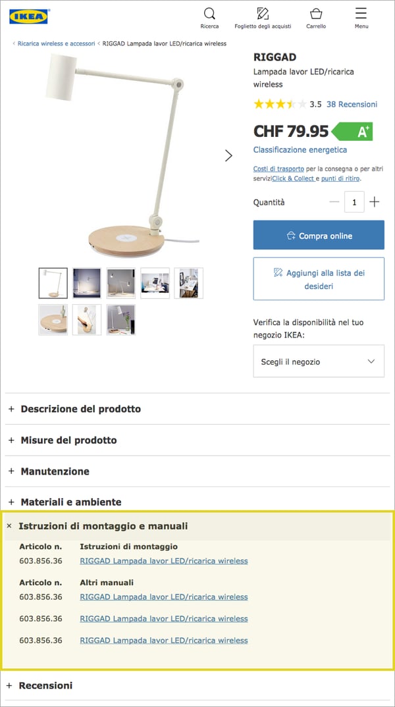Open the 38 Recensioni link
The image size is (395, 707).
click(x=352, y=104)
